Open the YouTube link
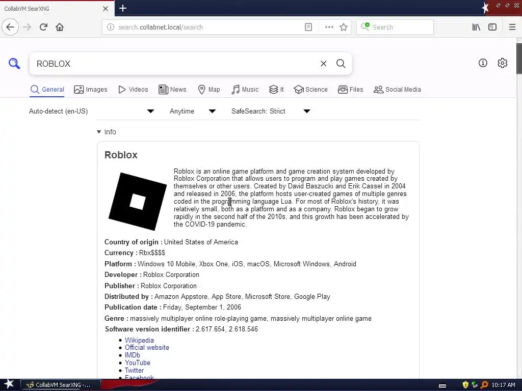 [x=138, y=362]
